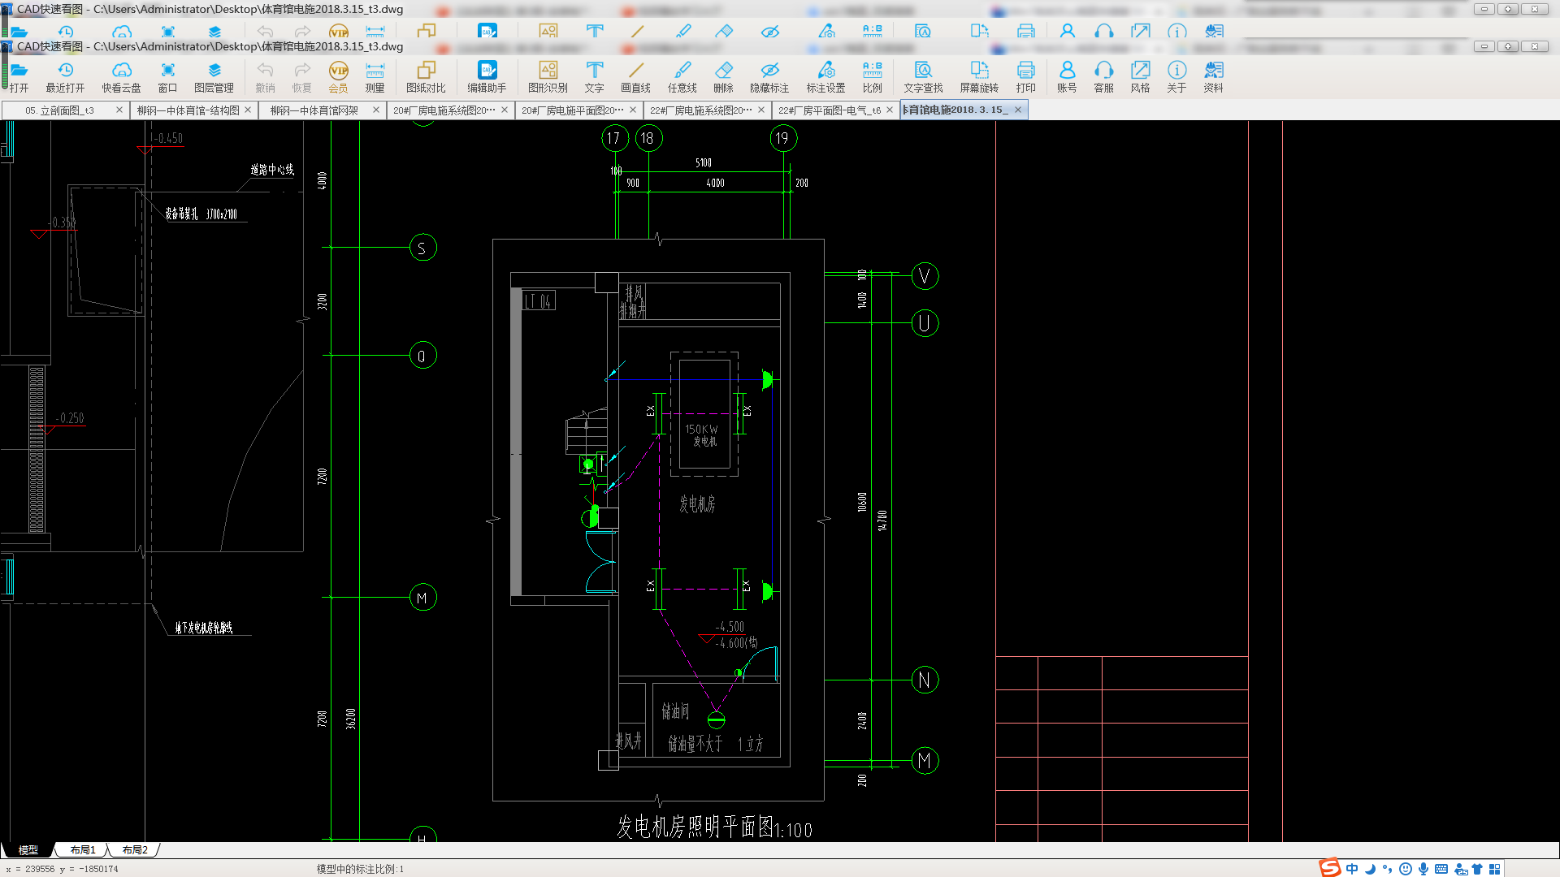Viewport: 1560px width, 877px height.
Task: Close the 22#厂房平面图-电气_t6 tab
Action: (890, 110)
